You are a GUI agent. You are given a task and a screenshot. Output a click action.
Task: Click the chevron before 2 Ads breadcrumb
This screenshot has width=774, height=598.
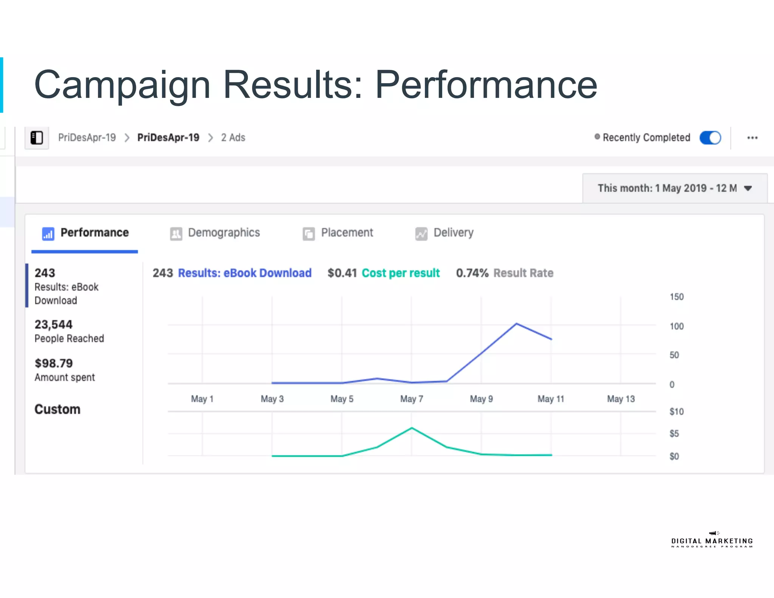[x=211, y=138]
